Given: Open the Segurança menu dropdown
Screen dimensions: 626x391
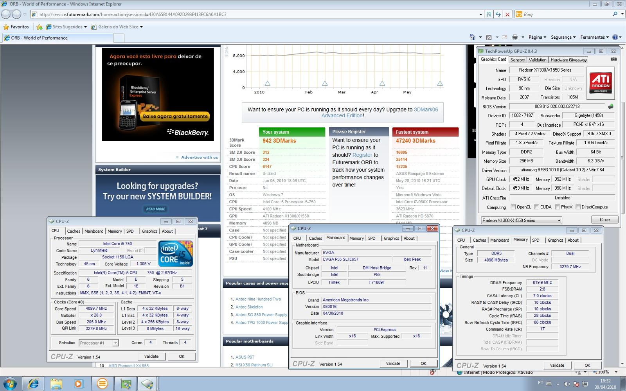Looking at the screenshot, I should tap(563, 37).
